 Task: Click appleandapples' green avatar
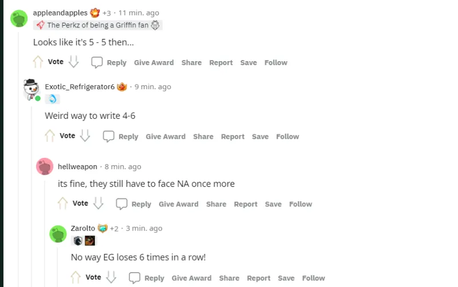pos(19,18)
